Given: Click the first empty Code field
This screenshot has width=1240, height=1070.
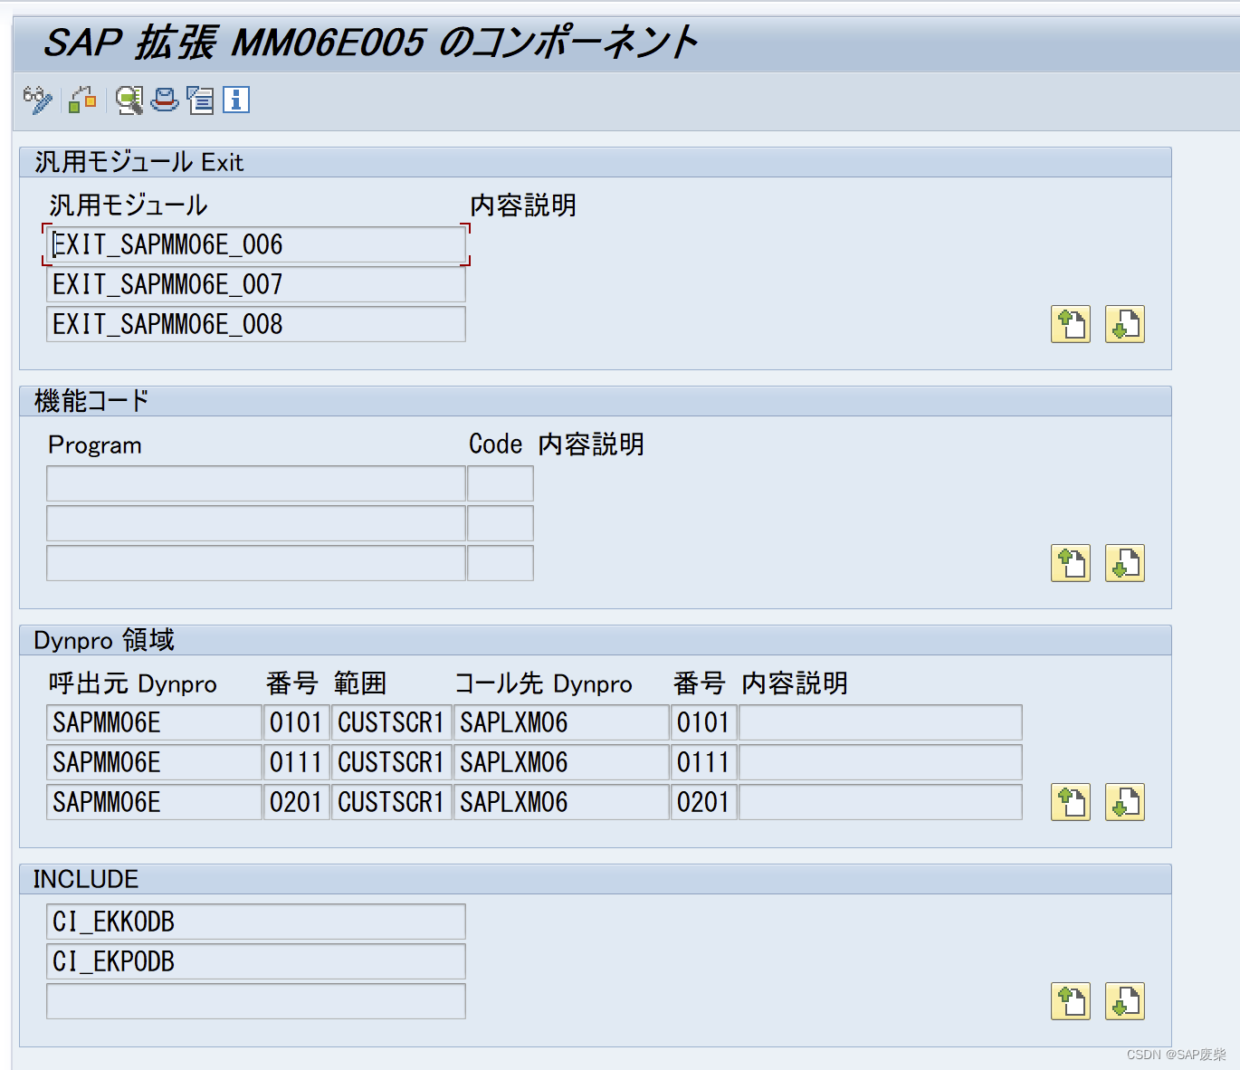Looking at the screenshot, I should click(x=501, y=483).
